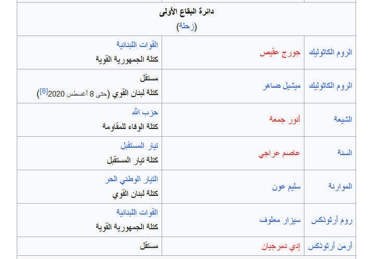Open القوات اللبنانية link in جورج عقيص row
The image size is (379, 259).
[x=137, y=44]
